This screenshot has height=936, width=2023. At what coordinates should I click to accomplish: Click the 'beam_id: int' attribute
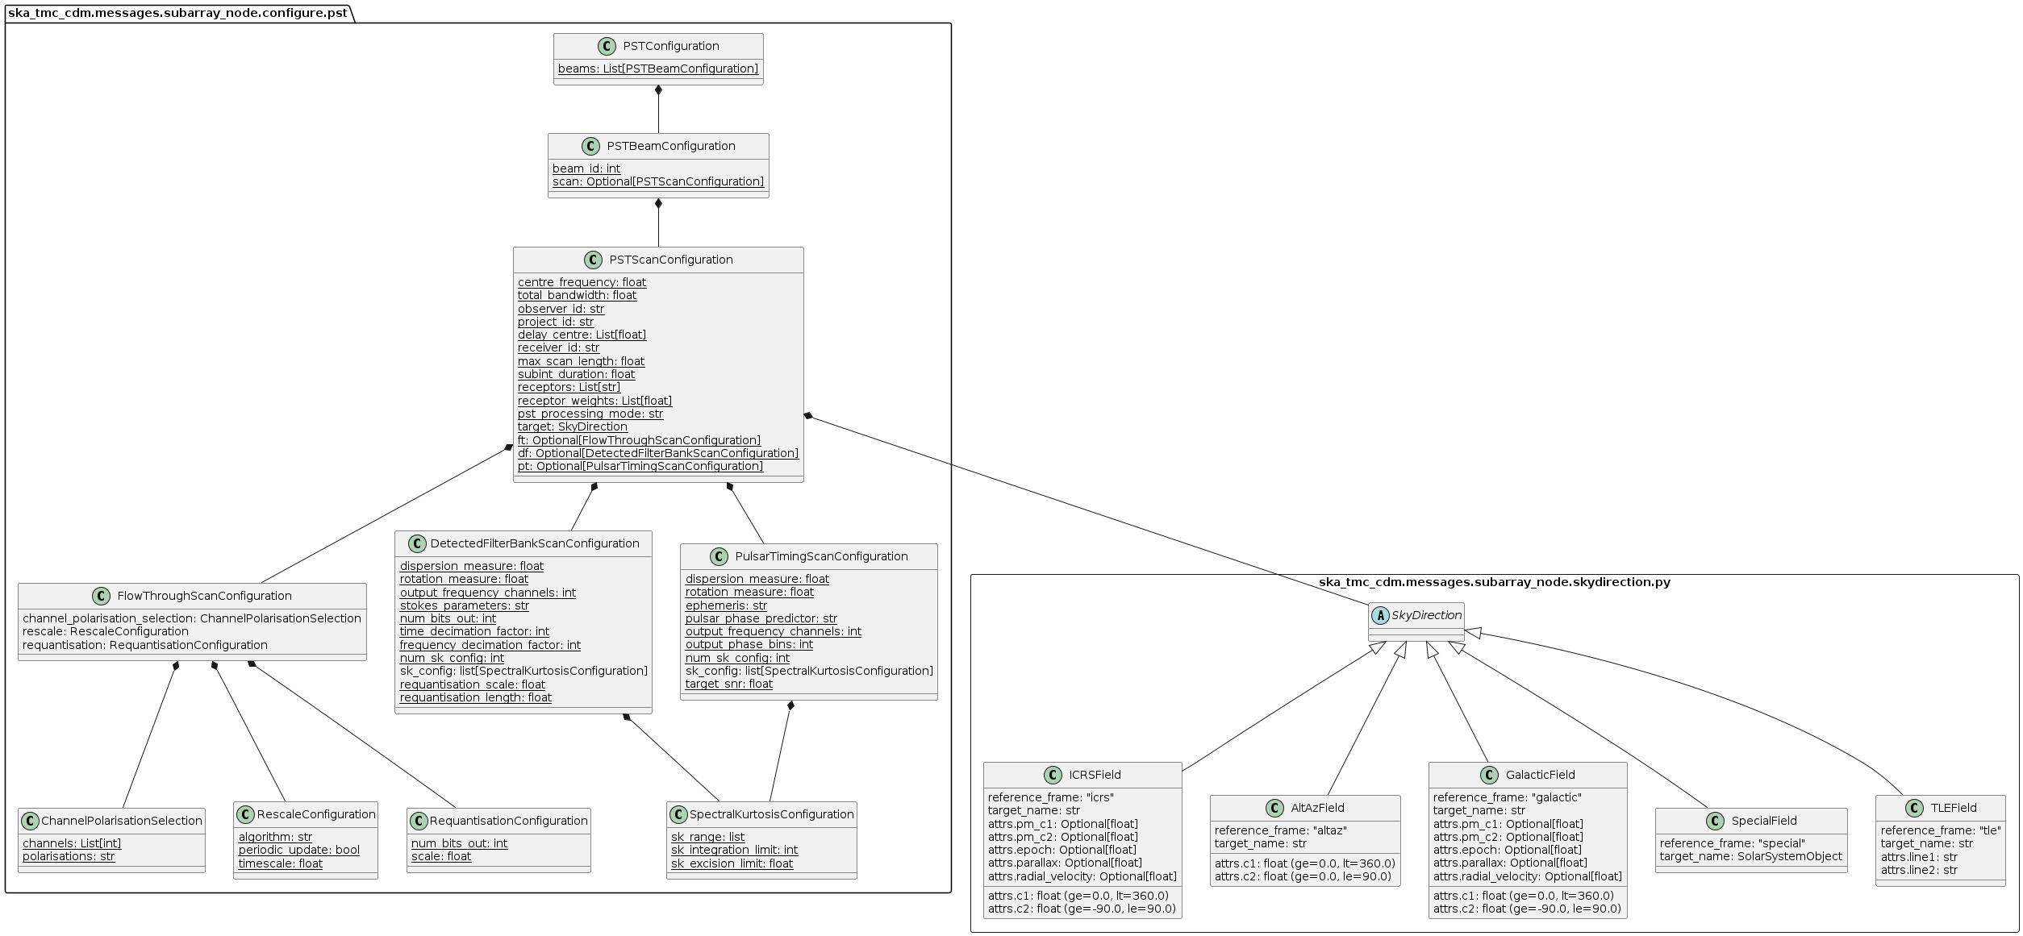(x=586, y=169)
